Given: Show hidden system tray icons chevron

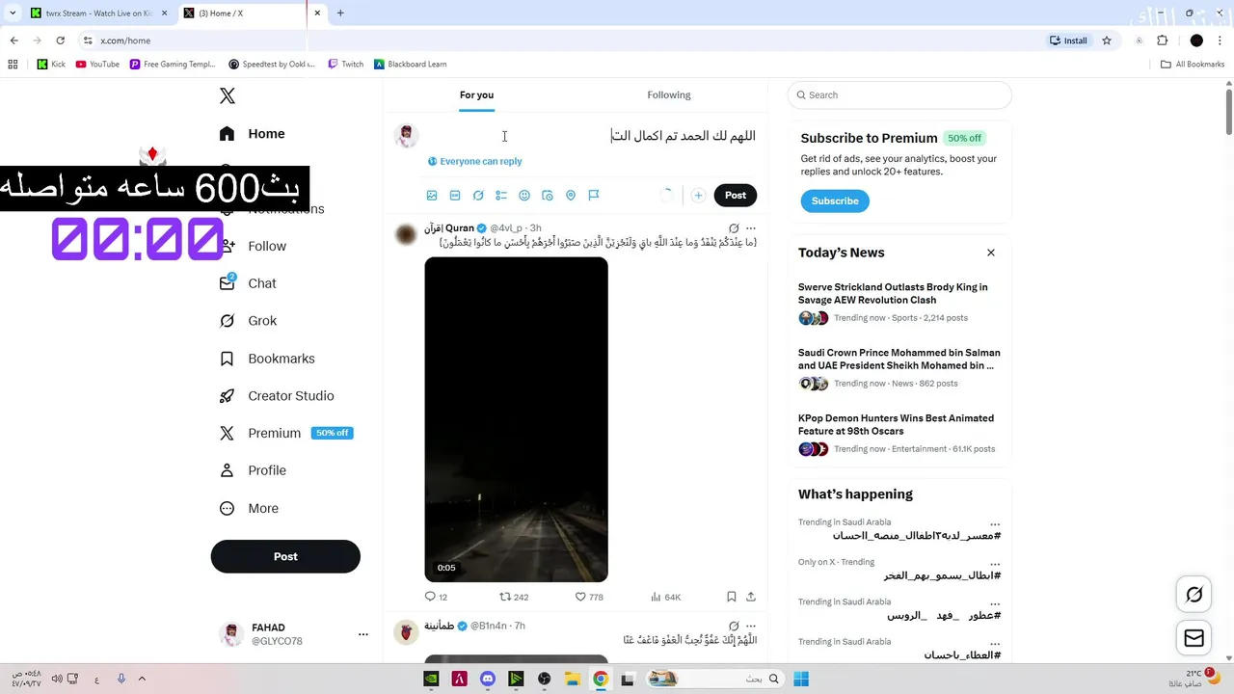Looking at the screenshot, I should pos(142,679).
